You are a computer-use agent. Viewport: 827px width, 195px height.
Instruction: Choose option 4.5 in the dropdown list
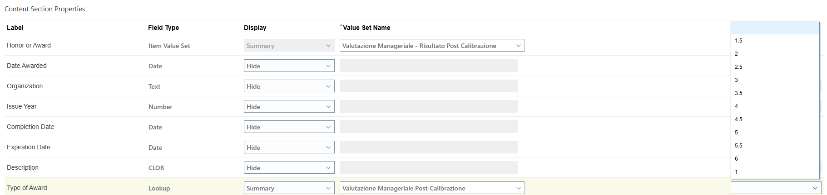(775, 119)
